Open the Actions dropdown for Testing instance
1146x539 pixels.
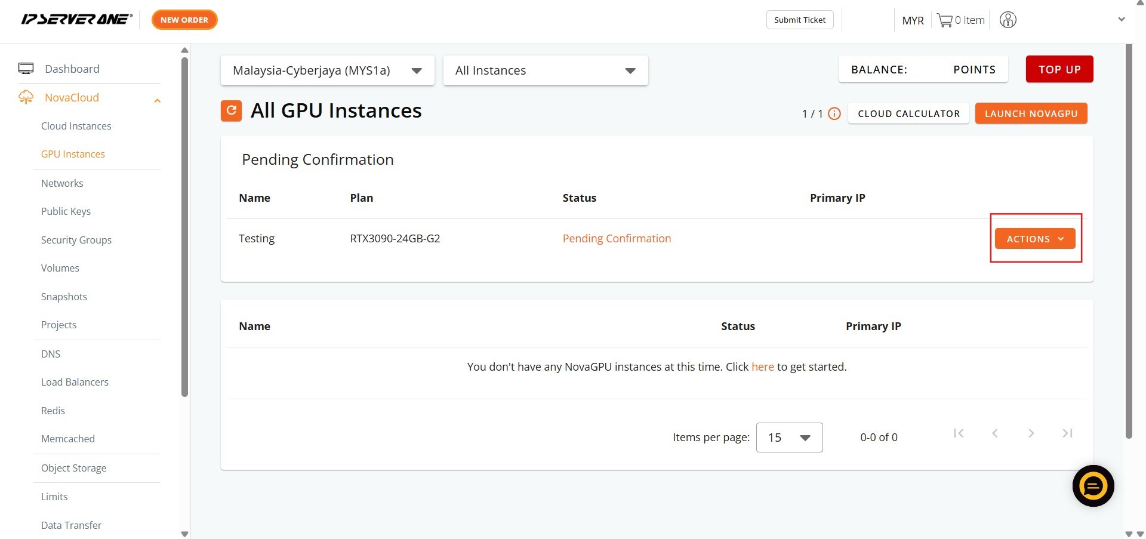(x=1034, y=239)
